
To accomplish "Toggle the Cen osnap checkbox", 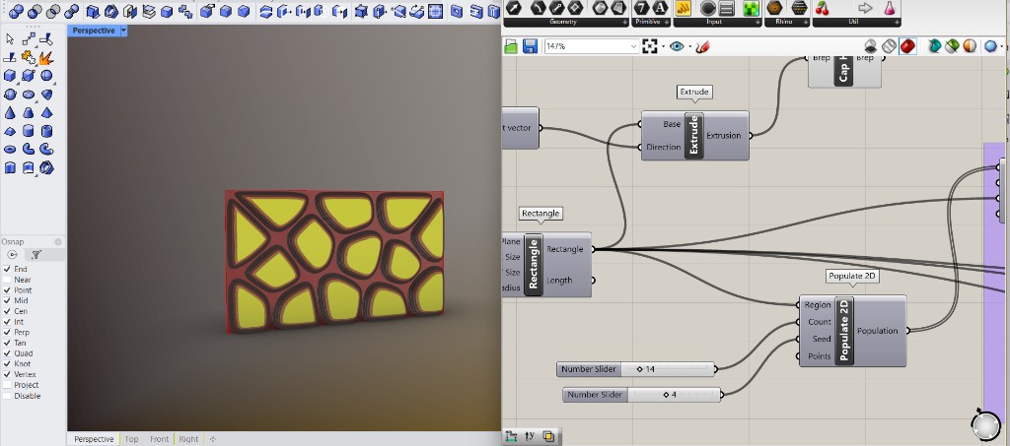I will click(x=7, y=311).
